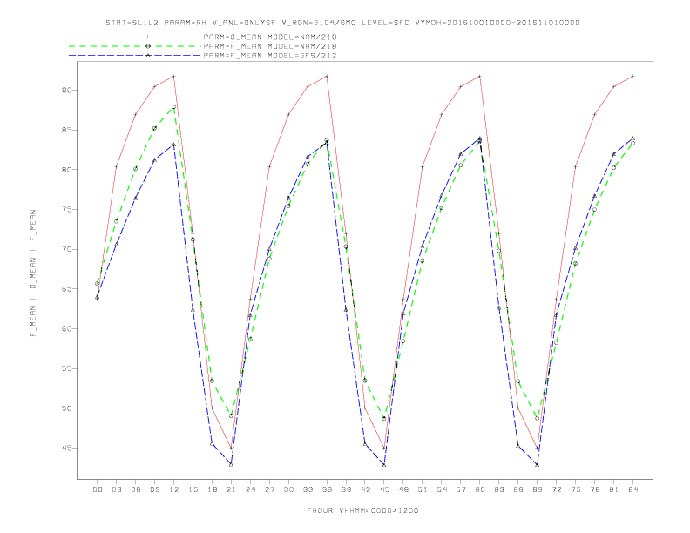Click x-axis tick label 18
Viewport: 690px width, 533px height.
point(212,489)
